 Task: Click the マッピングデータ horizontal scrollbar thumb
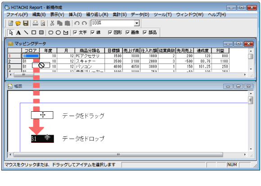[24, 75]
